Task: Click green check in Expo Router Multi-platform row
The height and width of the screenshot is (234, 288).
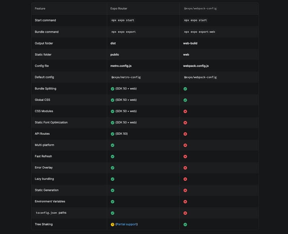Action: [x=113, y=145]
